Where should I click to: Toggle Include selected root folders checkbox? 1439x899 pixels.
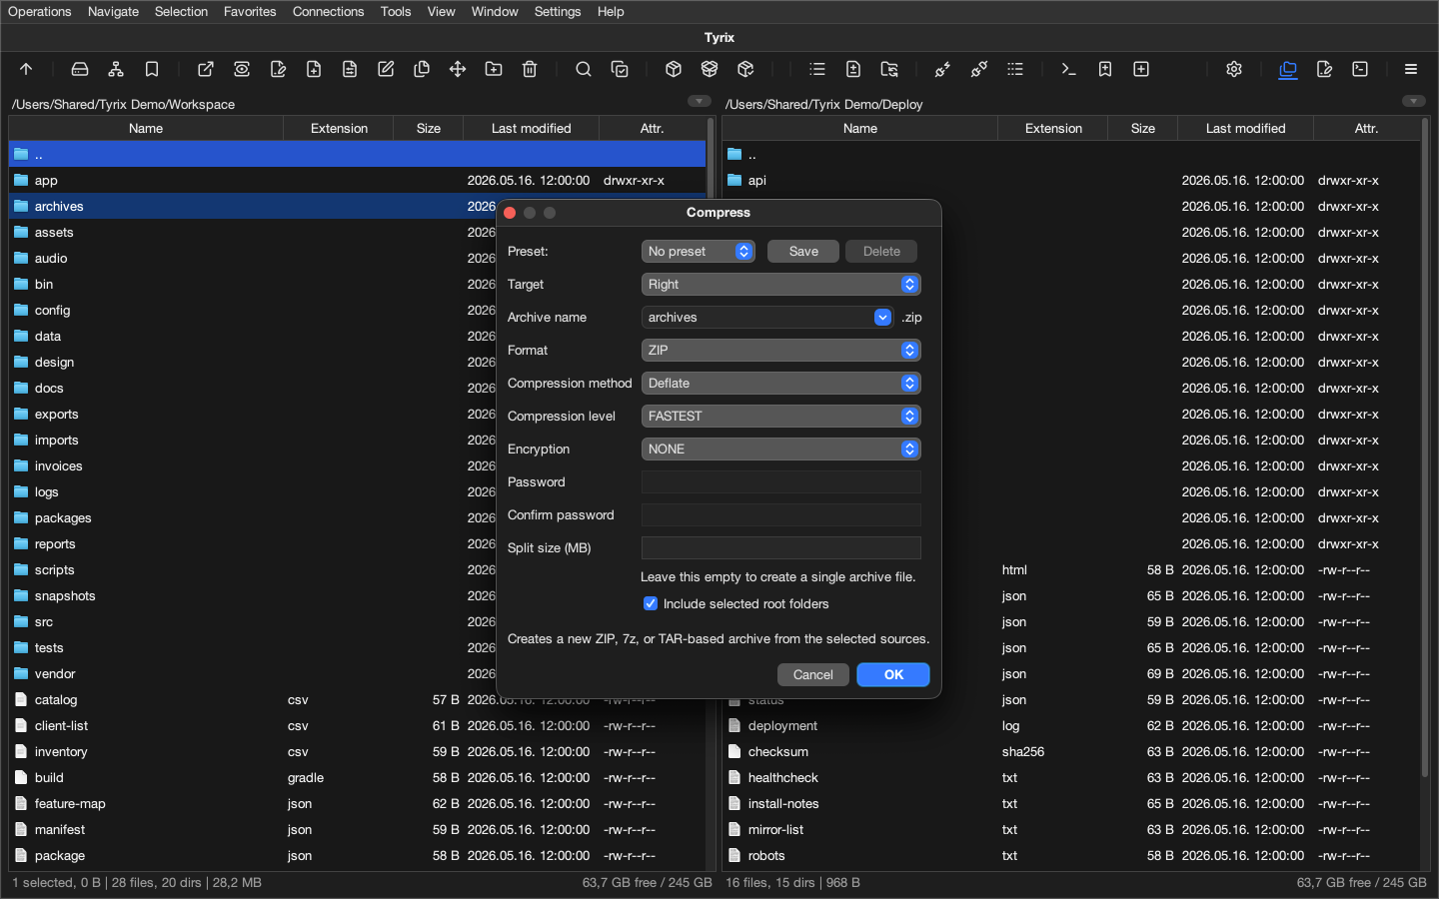pos(651,603)
